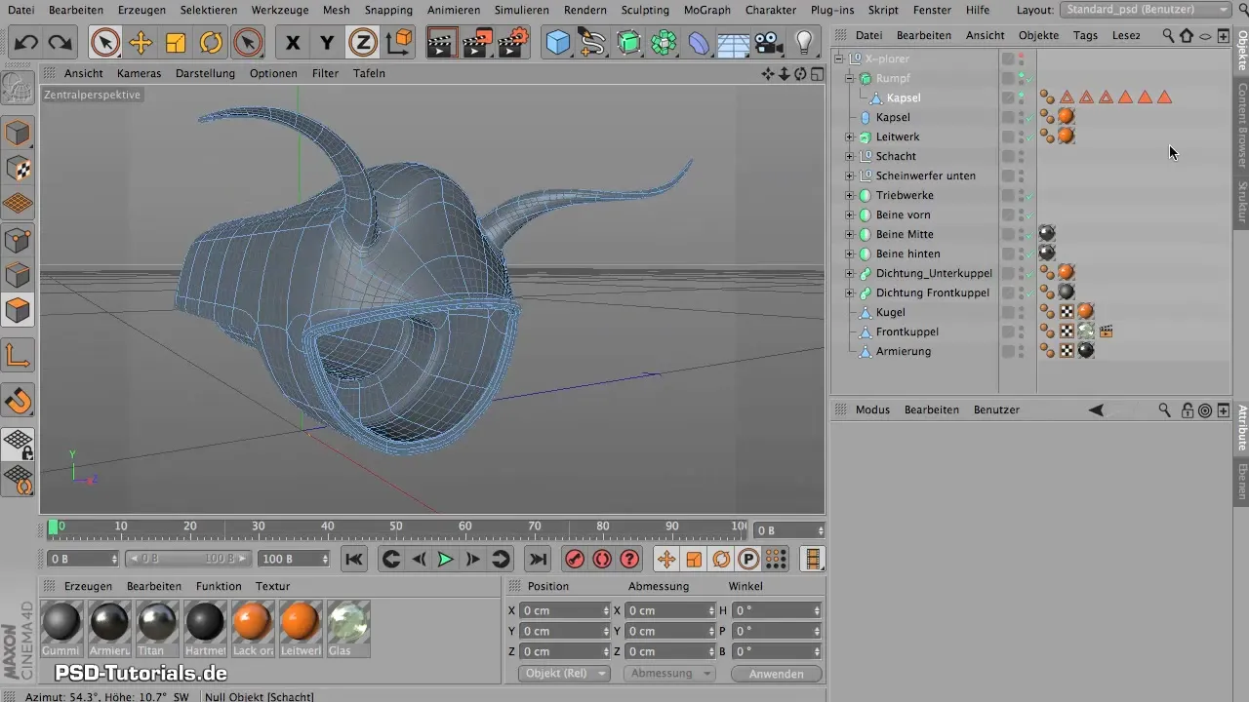Expand the Scheinwerfer unten object
The image size is (1249, 702).
tap(850, 175)
